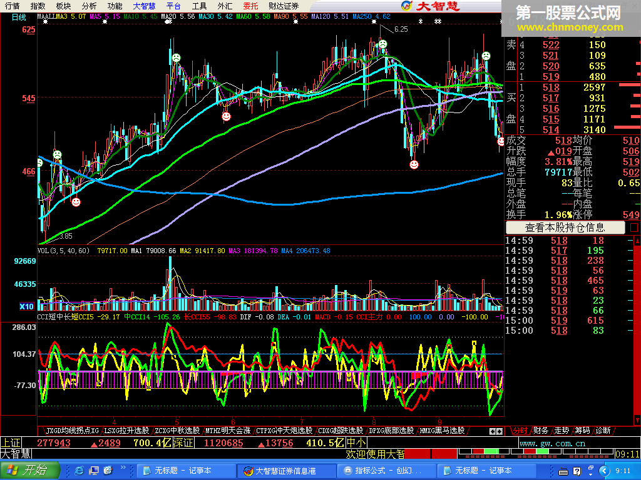Viewport: 641px width, 480px height.
Task: Open the 行情 menu
Action: tap(13, 6)
